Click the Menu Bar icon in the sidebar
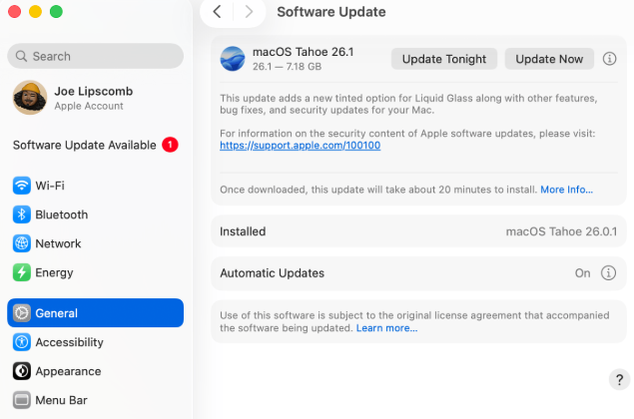This screenshot has width=634, height=419. click(x=21, y=400)
